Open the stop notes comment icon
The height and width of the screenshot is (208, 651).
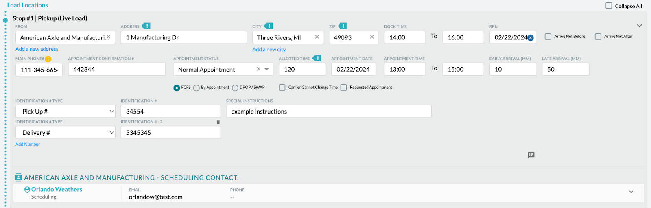[531, 155]
